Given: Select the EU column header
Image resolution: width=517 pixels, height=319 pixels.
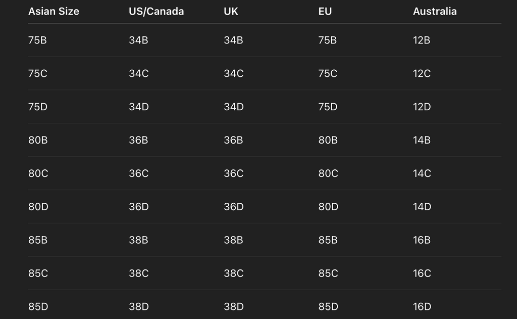Looking at the screenshot, I should (325, 11).
